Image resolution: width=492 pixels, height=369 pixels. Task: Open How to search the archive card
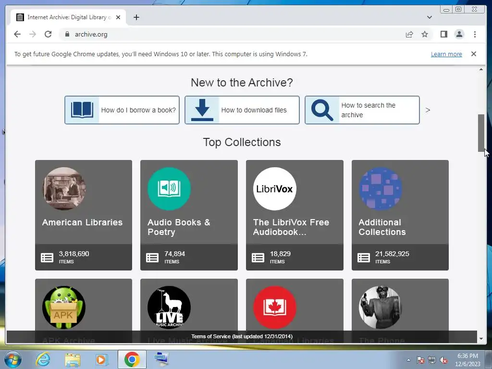[362, 110]
